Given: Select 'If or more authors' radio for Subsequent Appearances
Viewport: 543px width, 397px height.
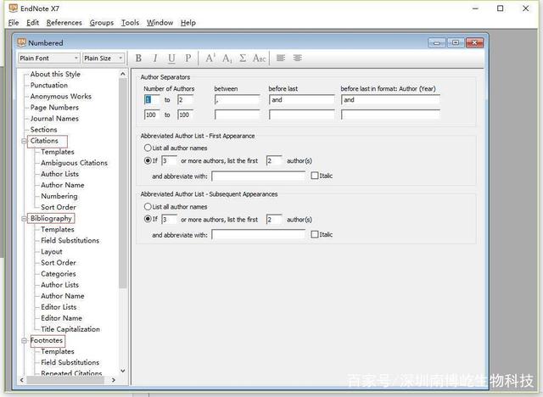Looking at the screenshot, I should pyautogui.click(x=148, y=219).
